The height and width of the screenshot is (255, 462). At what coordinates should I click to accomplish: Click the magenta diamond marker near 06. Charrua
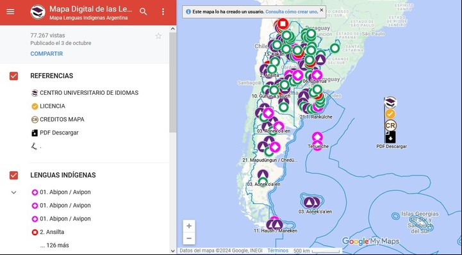(317, 75)
